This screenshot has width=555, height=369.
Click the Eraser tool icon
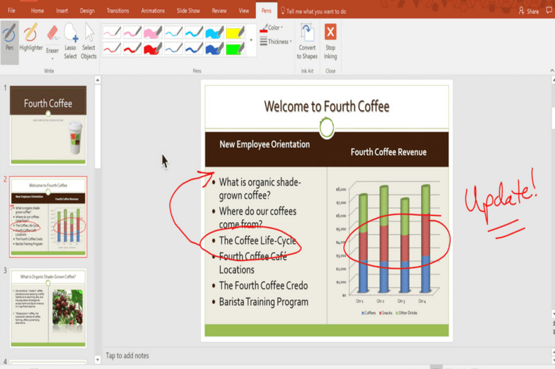pyautogui.click(x=52, y=33)
